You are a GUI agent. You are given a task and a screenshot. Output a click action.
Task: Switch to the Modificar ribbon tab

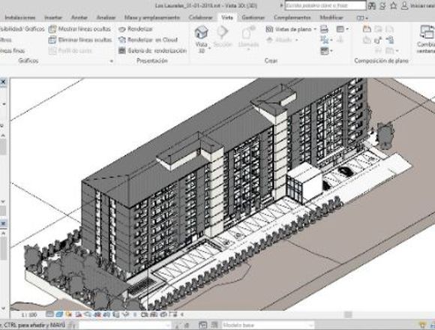point(331,18)
